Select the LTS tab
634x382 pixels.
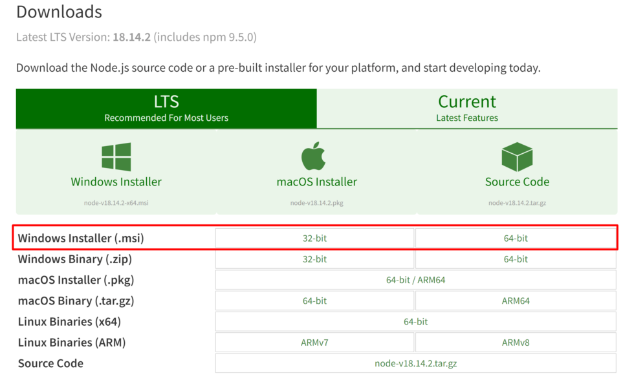coord(166,107)
